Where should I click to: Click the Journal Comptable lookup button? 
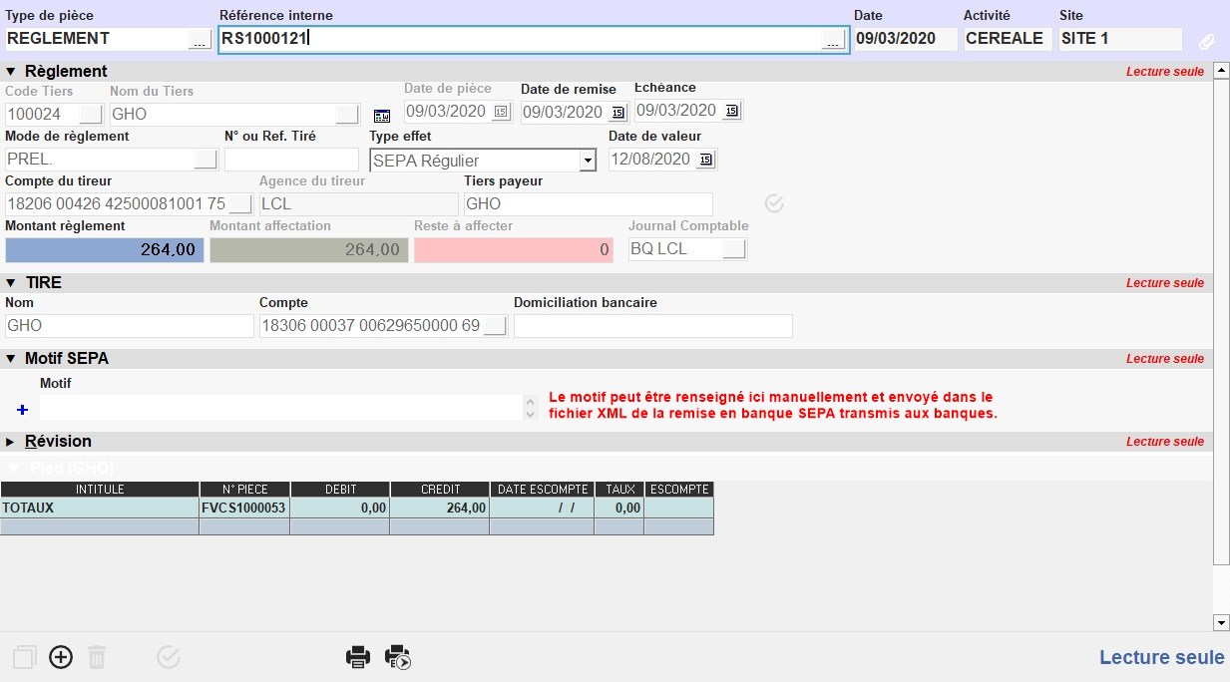click(734, 249)
